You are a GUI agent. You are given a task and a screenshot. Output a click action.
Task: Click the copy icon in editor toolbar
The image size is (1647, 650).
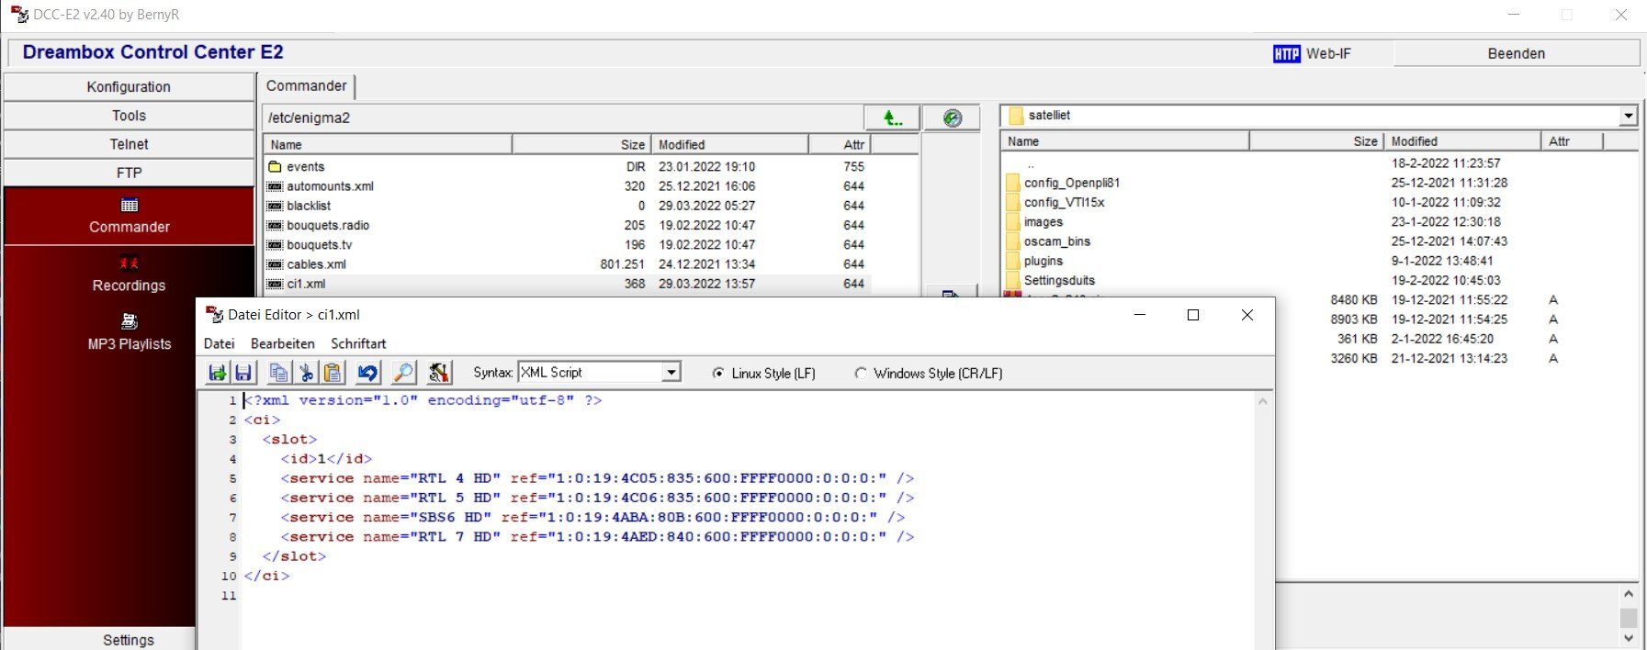278,373
